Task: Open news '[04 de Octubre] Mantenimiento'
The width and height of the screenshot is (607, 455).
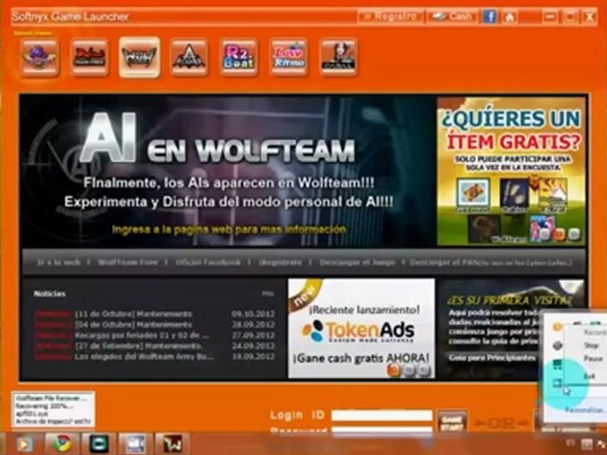Action: tap(133, 325)
